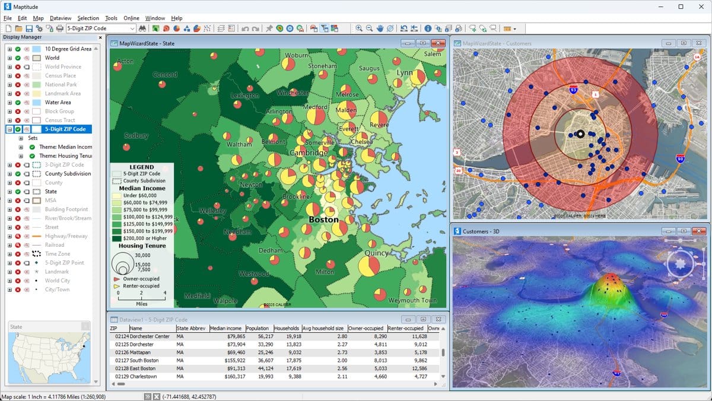Open the Map Librarian printer icon

tap(61, 28)
